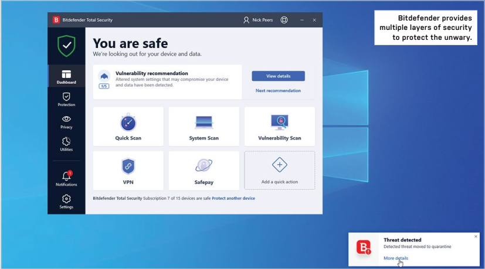The image size is (485, 269).
Task: Close the Bitdefender Total Security window
Action: click(x=314, y=20)
